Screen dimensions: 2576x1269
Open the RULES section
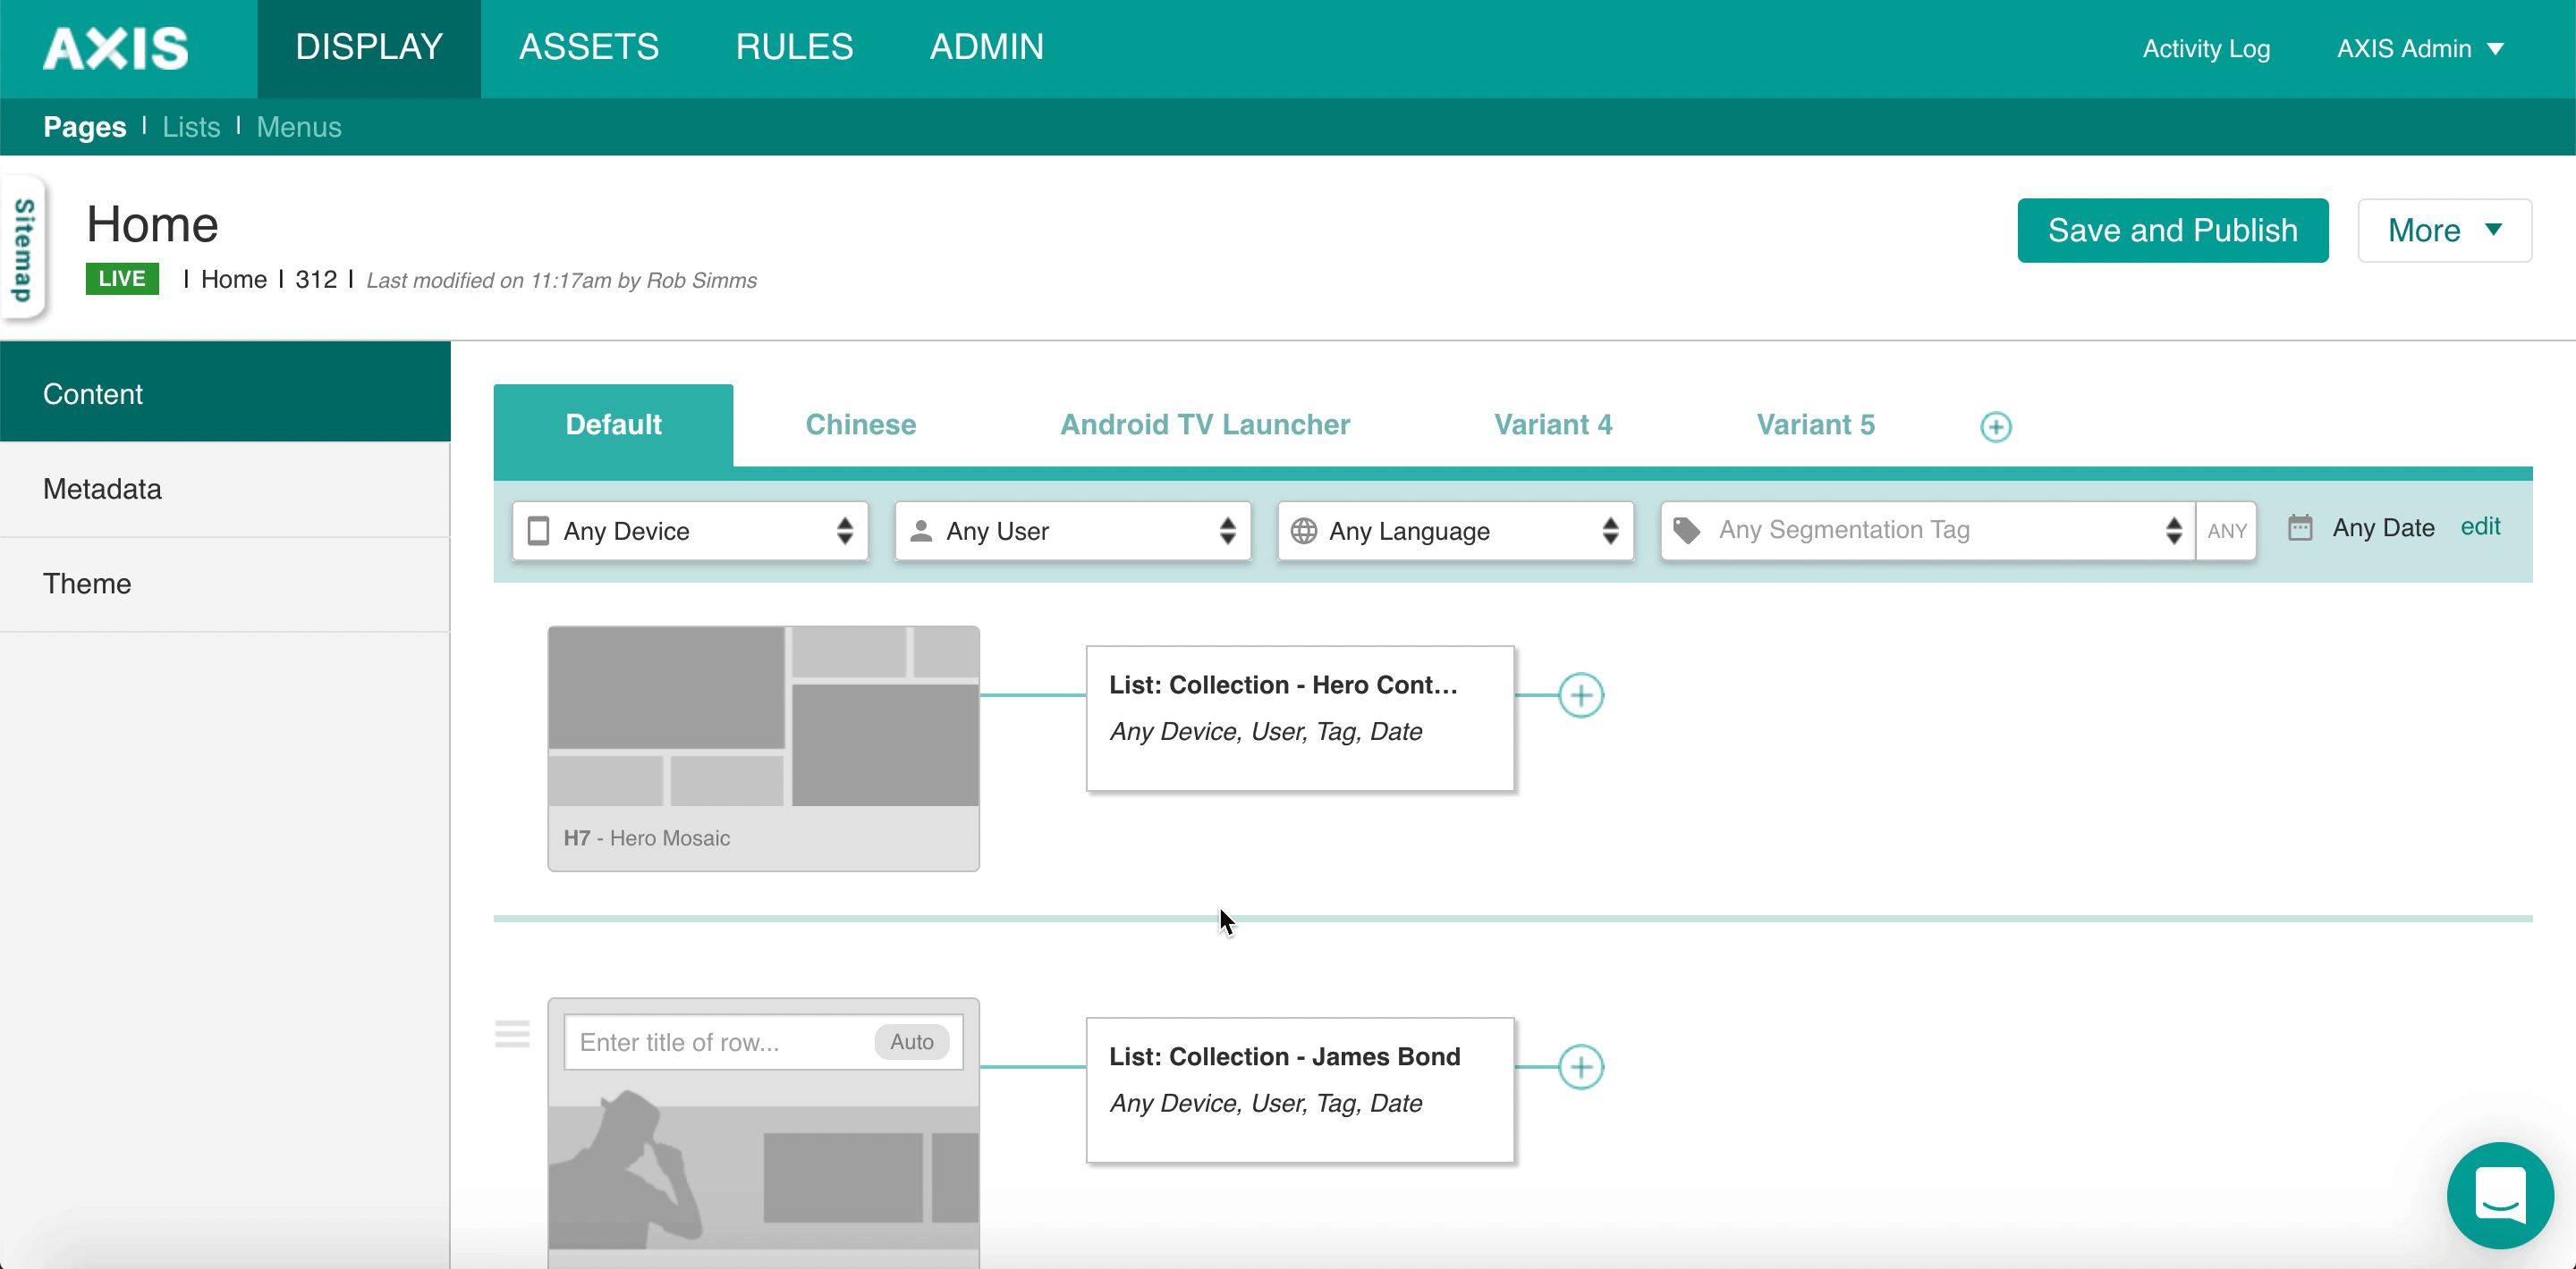point(794,48)
